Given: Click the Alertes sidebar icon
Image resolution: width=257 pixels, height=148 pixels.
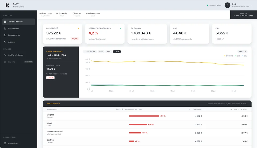Looking at the screenshot, I should [x=5, y=42].
